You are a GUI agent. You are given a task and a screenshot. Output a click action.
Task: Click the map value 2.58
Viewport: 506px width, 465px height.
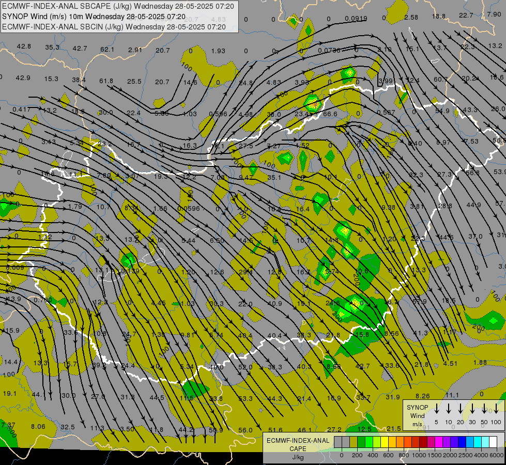pyautogui.click(x=411, y=18)
